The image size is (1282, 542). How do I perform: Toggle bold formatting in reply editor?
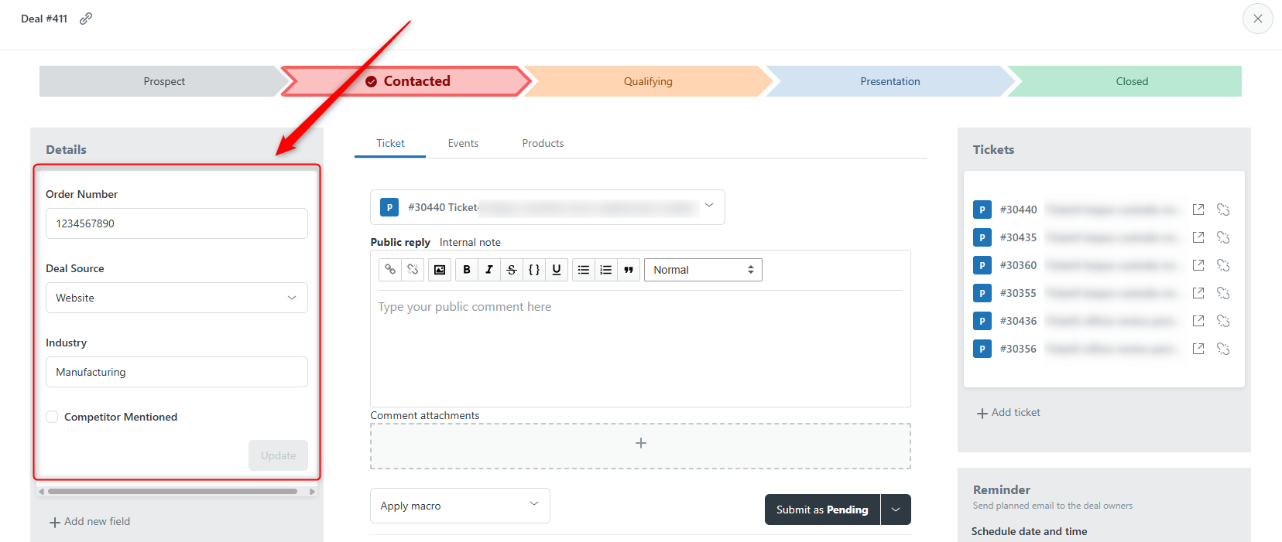point(467,270)
